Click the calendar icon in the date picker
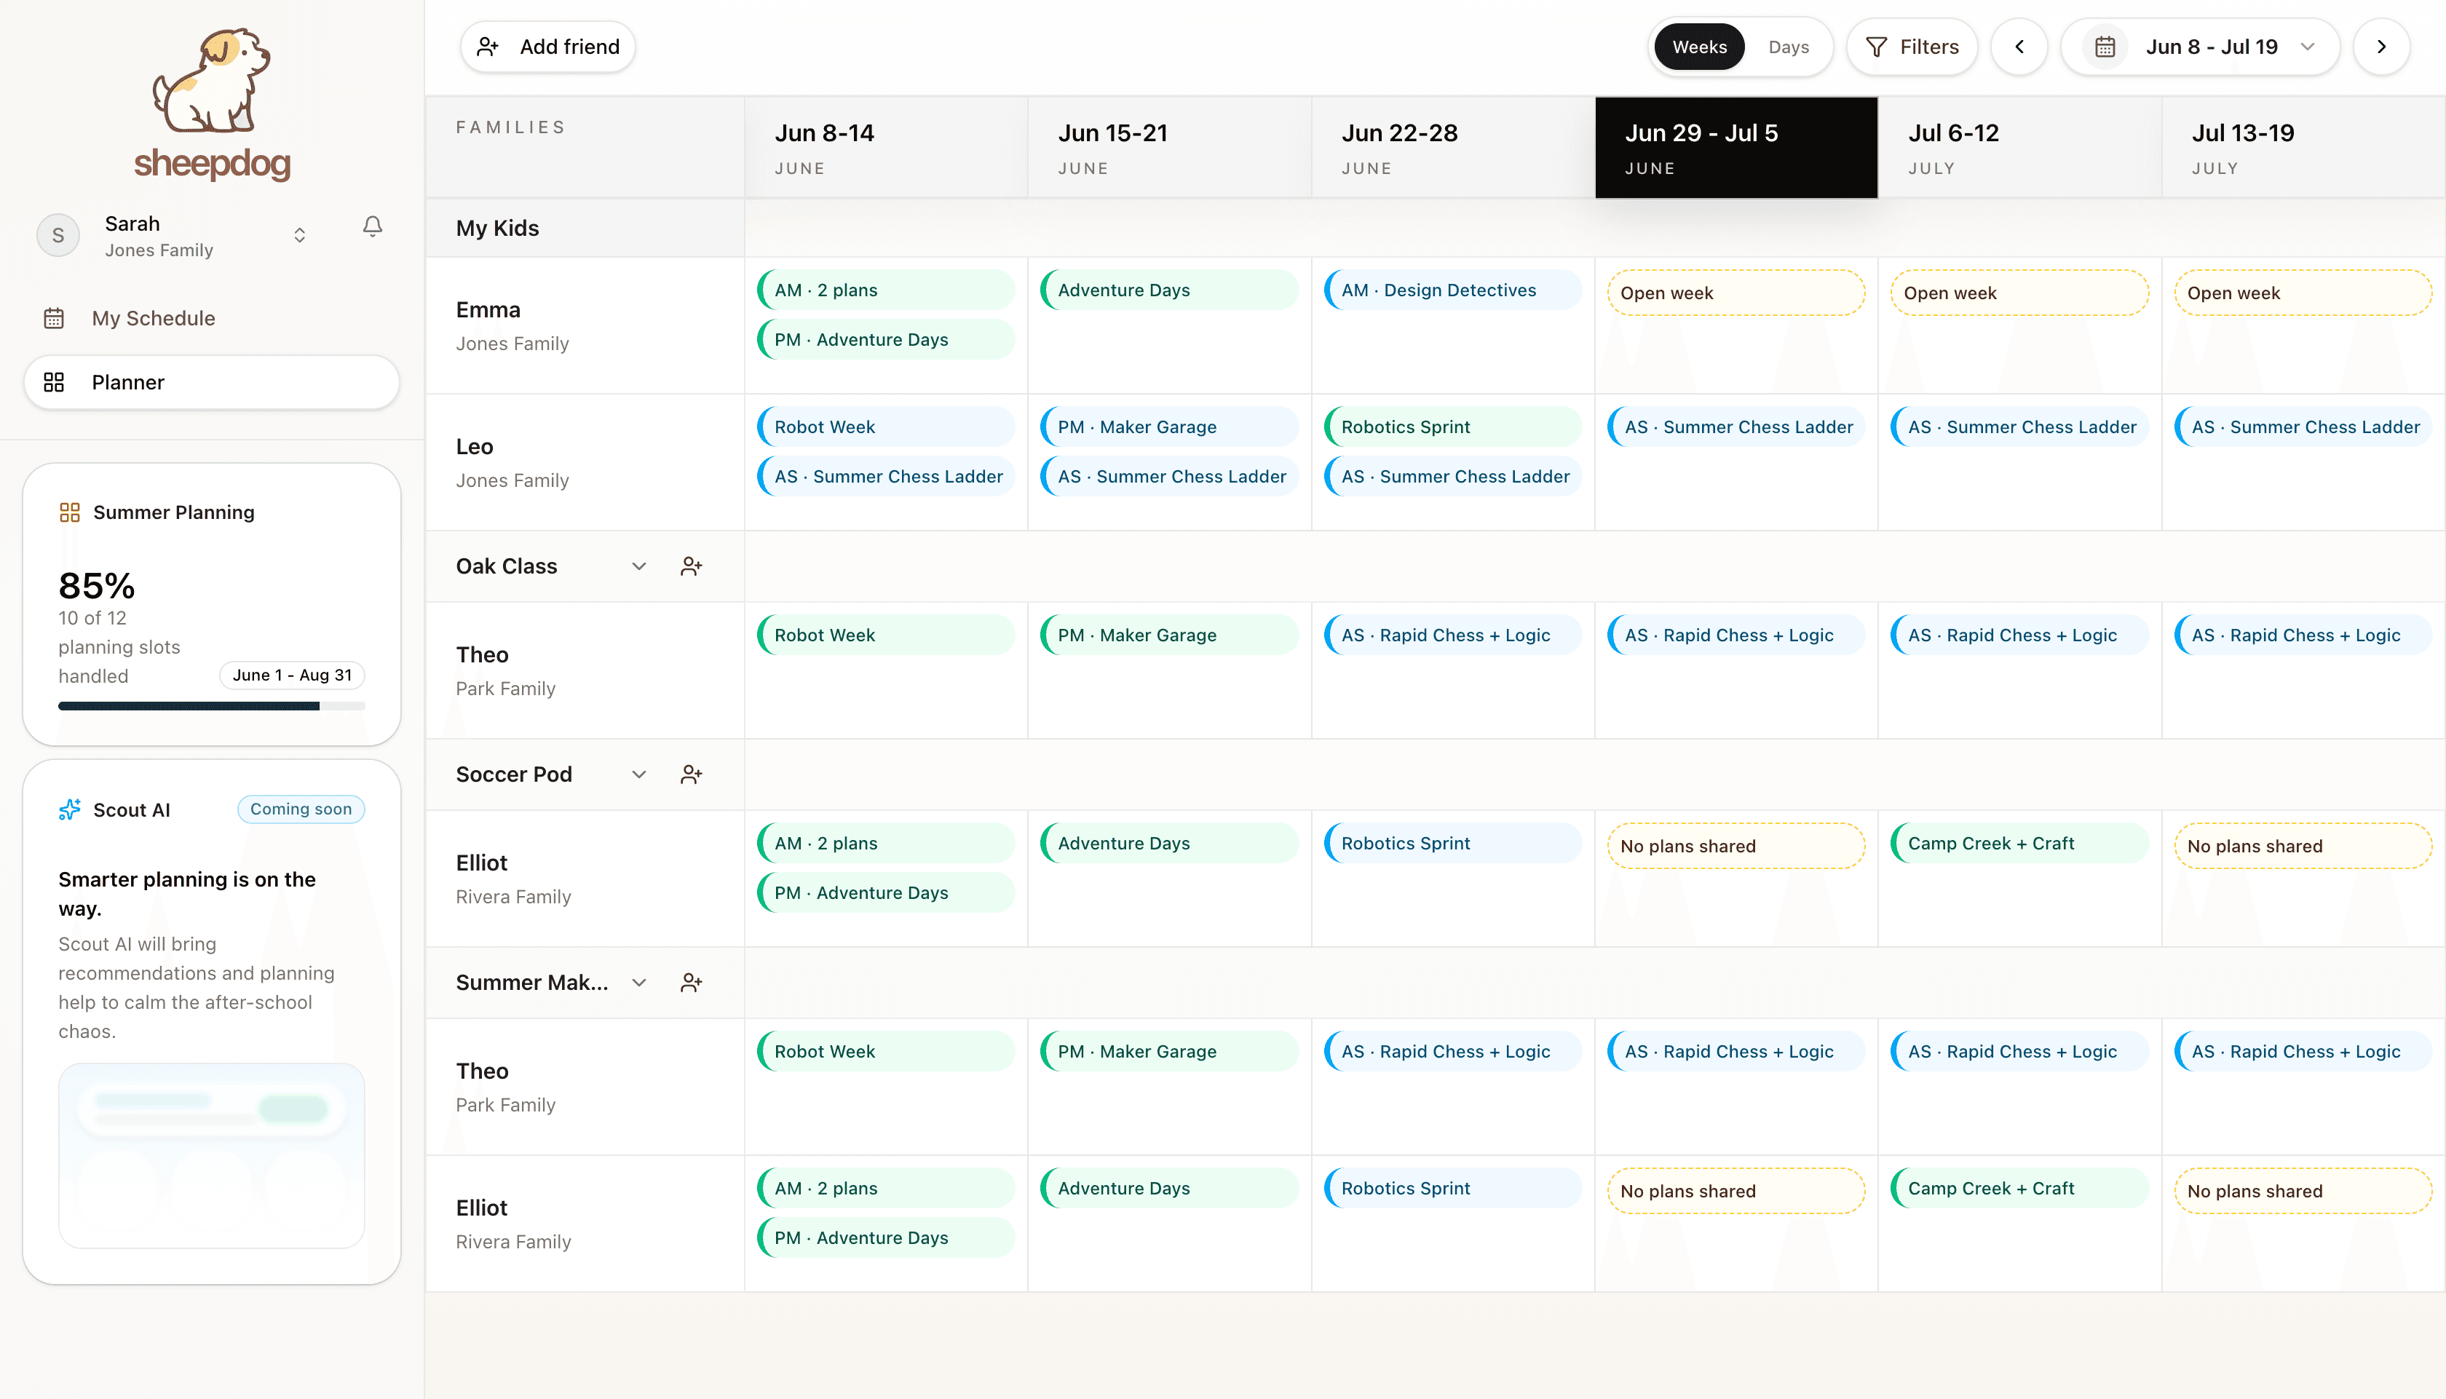The height and width of the screenshot is (1399, 2446). [2105, 46]
